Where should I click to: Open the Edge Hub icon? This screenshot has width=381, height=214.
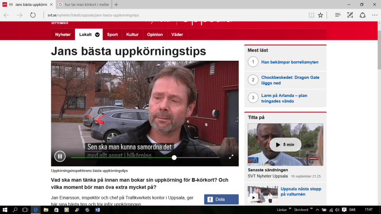tap(338, 15)
